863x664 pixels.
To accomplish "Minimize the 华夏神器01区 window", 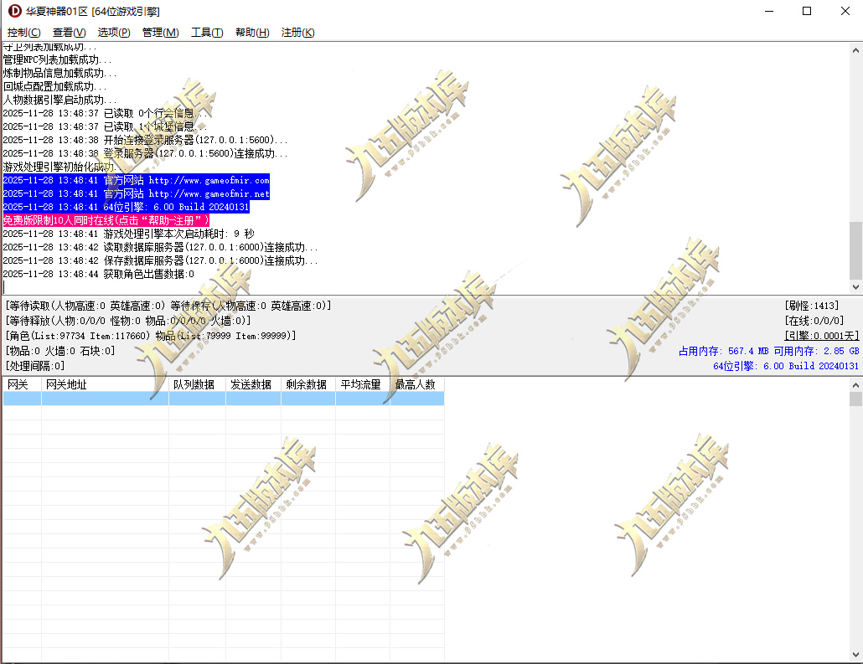I will click(x=769, y=11).
